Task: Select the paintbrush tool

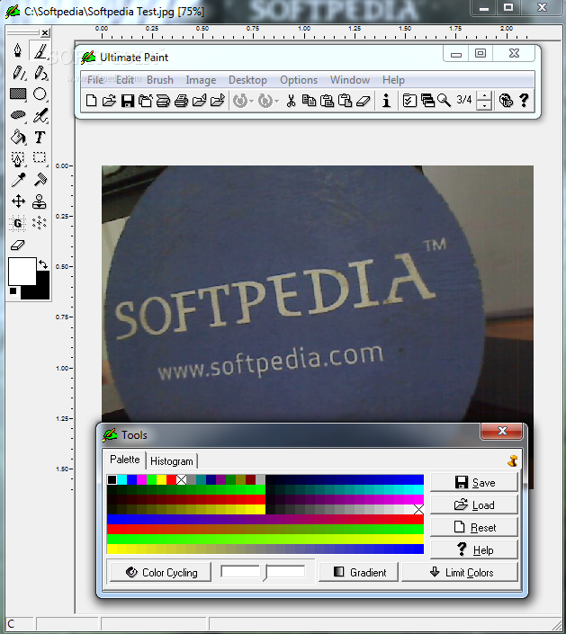Action: tap(40, 50)
